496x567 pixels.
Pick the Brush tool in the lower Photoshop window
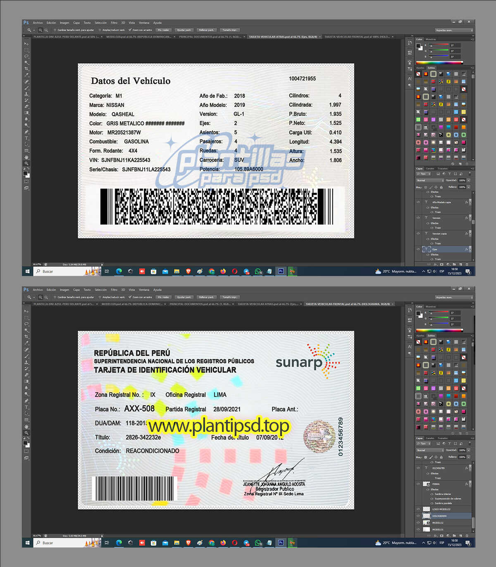pos(26,355)
